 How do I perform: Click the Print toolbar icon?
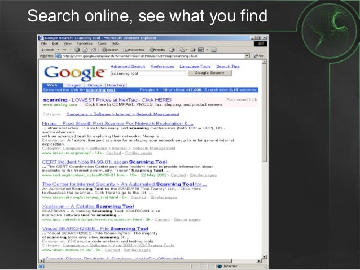tap(192, 50)
